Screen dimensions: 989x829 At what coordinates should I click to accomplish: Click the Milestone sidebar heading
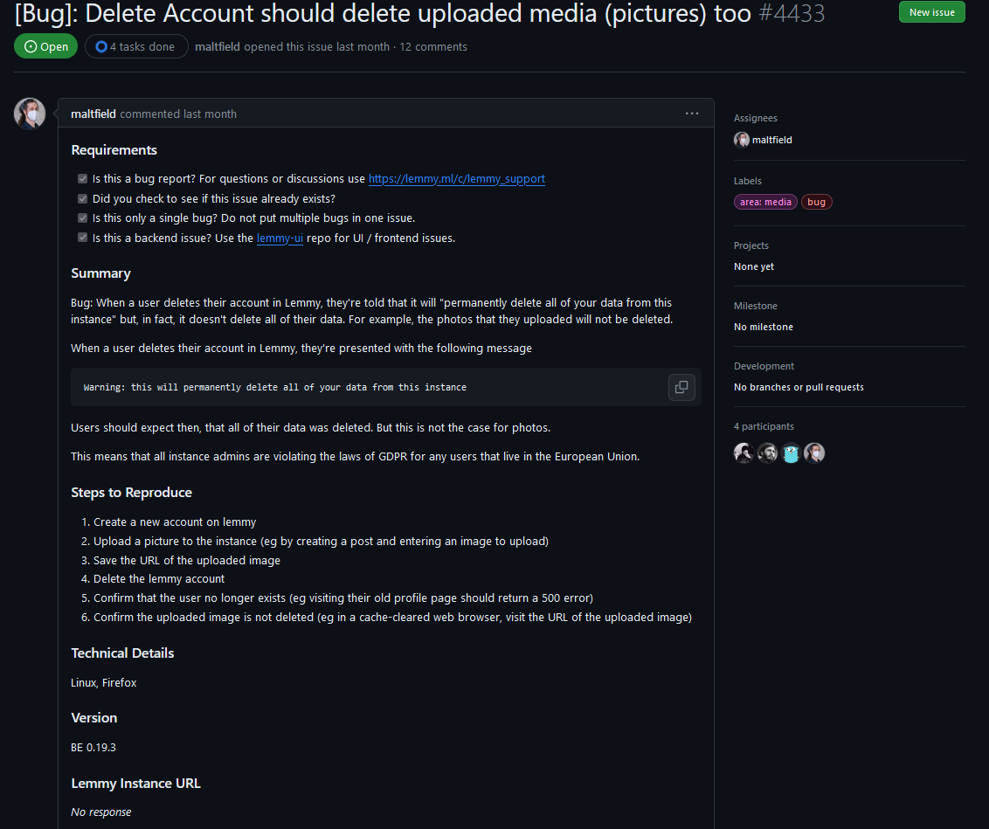pos(756,306)
